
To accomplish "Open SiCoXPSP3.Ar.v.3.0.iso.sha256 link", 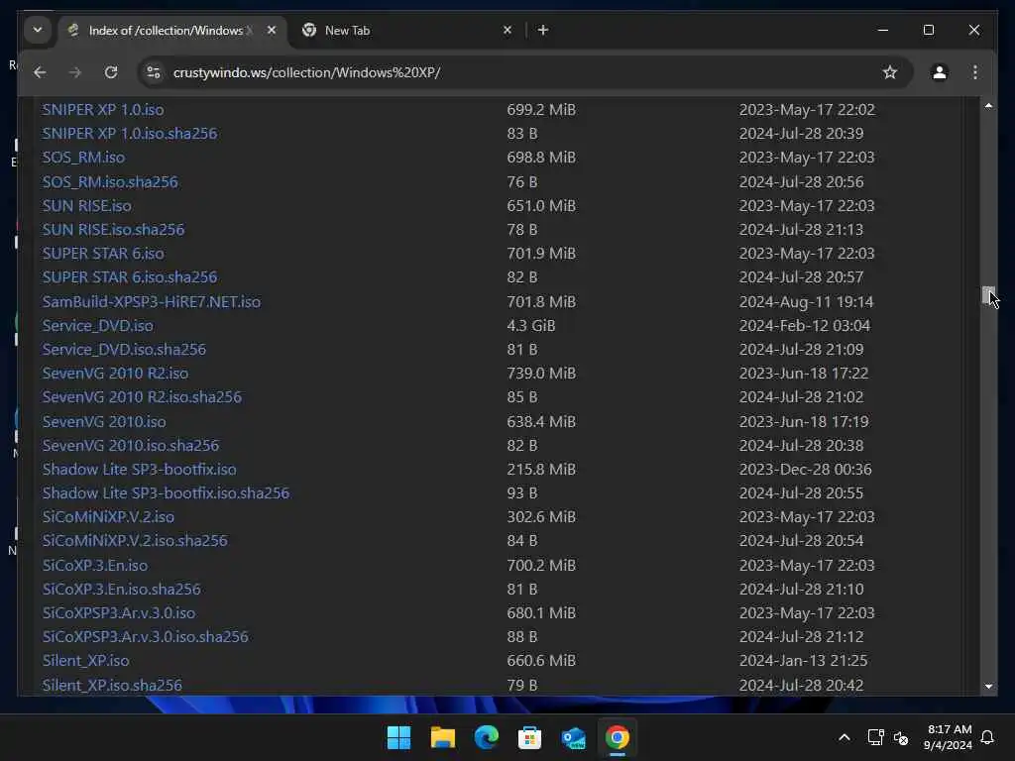I will point(145,637).
